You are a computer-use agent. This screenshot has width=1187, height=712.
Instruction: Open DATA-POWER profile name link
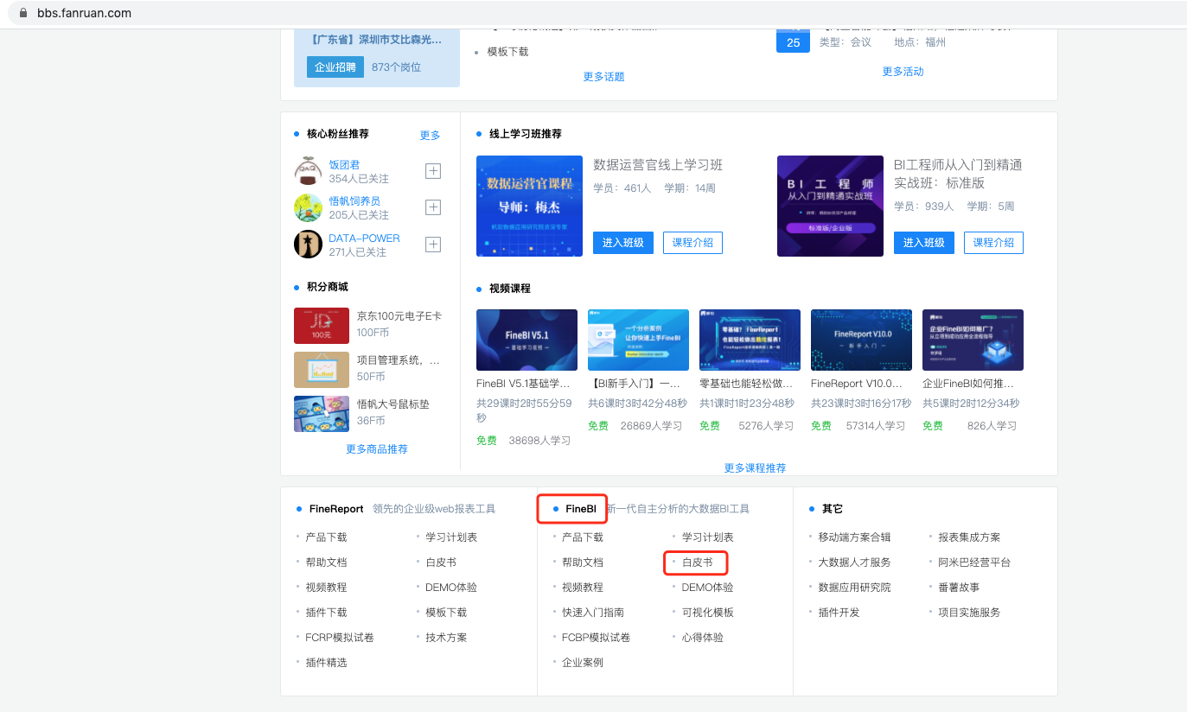[364, 238]
